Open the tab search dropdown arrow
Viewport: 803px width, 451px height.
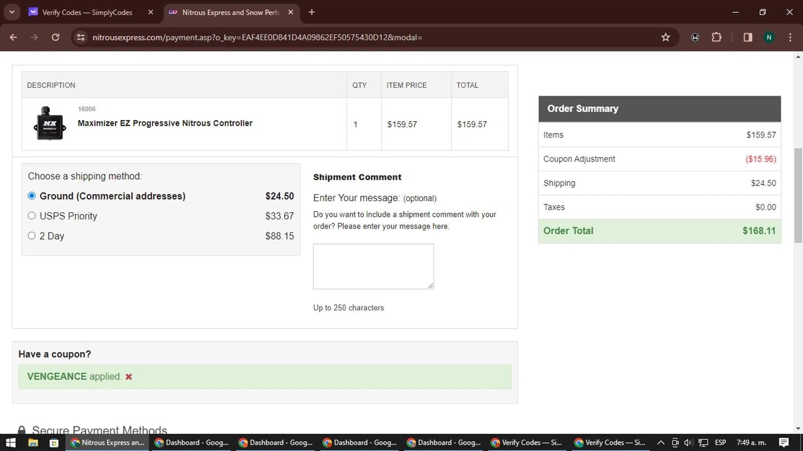click(x=12, y=12)
